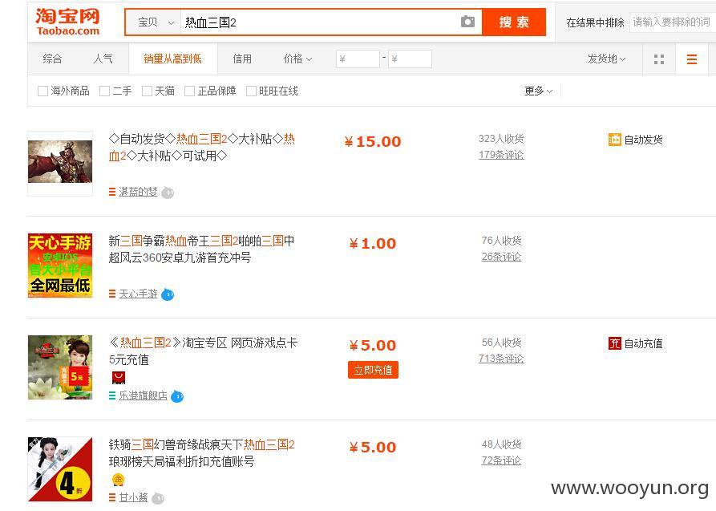Click the 56人收货 text
This screenshot has height=511, width=716.
[x=501, y=343]
